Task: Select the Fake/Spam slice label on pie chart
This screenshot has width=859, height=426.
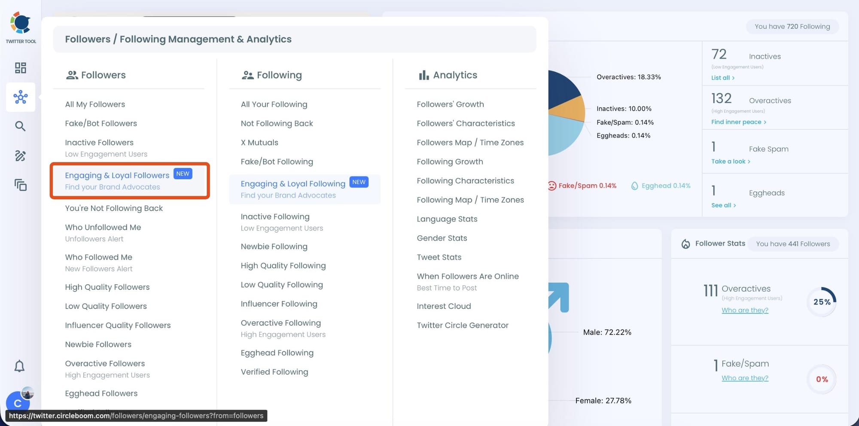Action: [625, 122]
